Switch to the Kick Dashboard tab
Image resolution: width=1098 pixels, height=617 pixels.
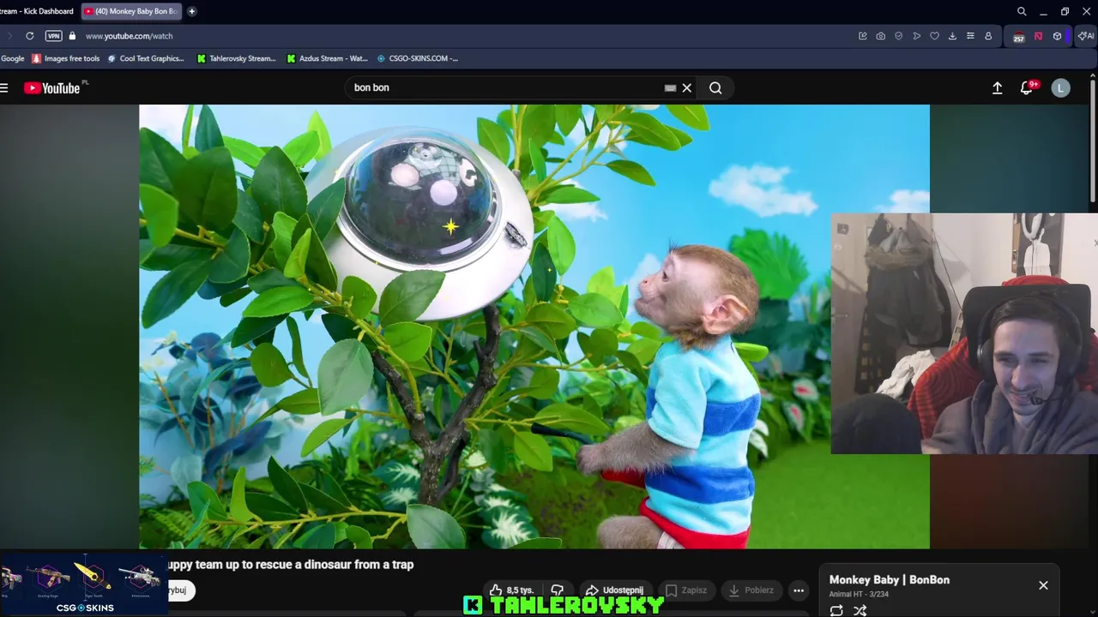click(37, 11)
